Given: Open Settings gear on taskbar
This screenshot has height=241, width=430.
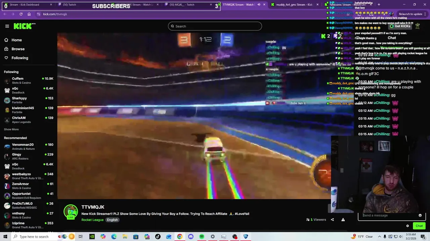Looking at the screenshot, I should pyautogui.click(x=213, y=237).
